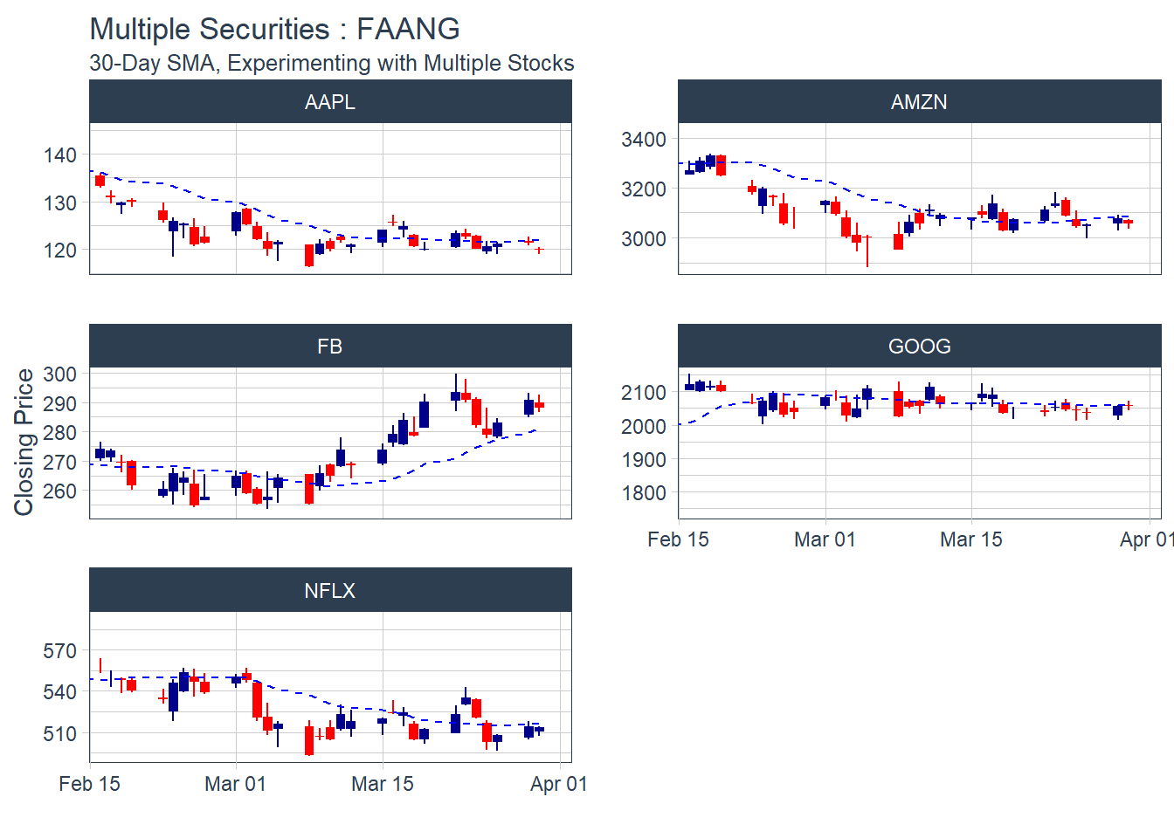Click the 1800 tick label on GOOG axis
Screen dimensions: 1174x838
coord(643,493)
